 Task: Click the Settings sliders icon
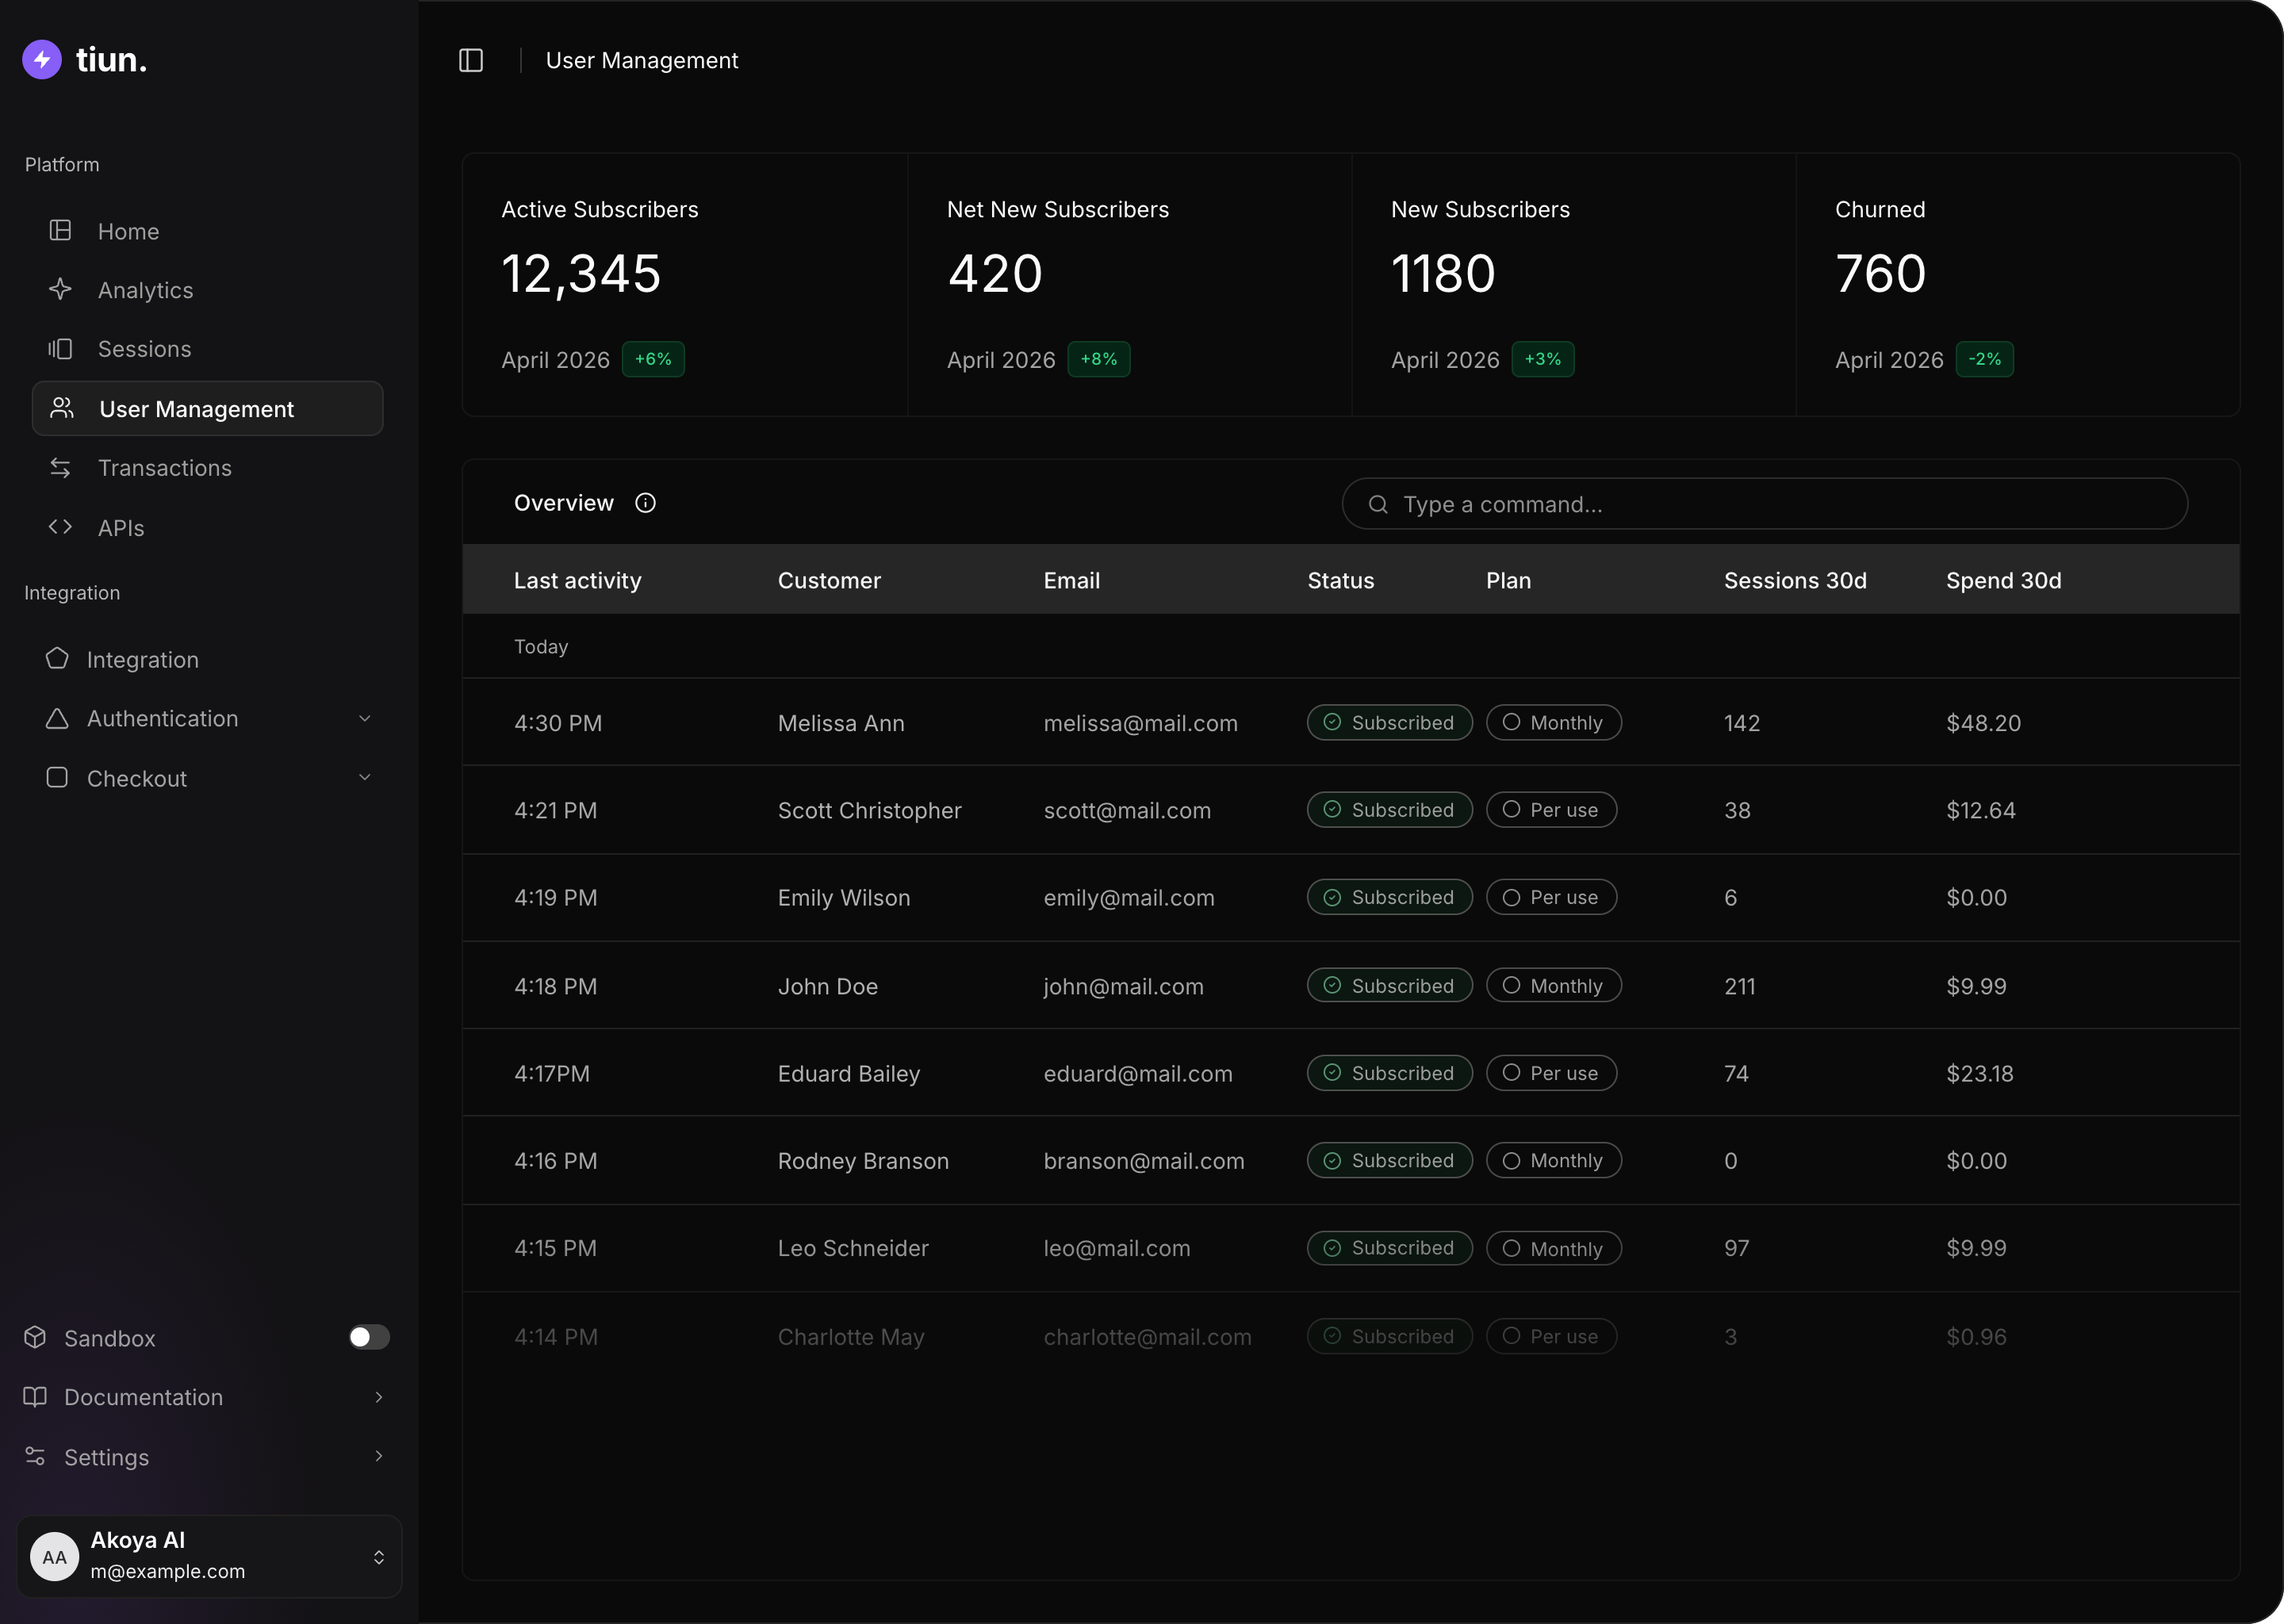pos(35,1456)
